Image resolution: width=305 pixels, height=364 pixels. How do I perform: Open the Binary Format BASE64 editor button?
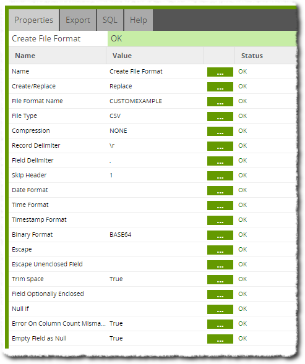220,235
